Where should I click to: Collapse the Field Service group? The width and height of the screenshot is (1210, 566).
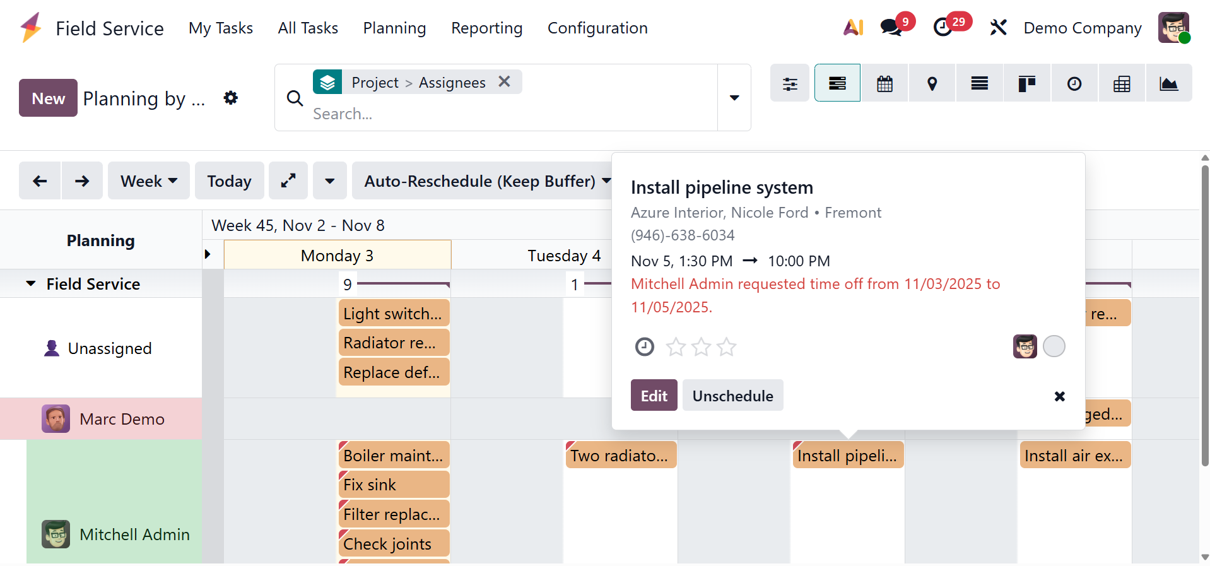pos(31,284)
